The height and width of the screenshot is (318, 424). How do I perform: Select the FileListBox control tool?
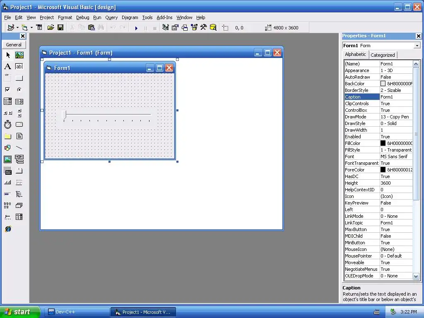[19, 136]
